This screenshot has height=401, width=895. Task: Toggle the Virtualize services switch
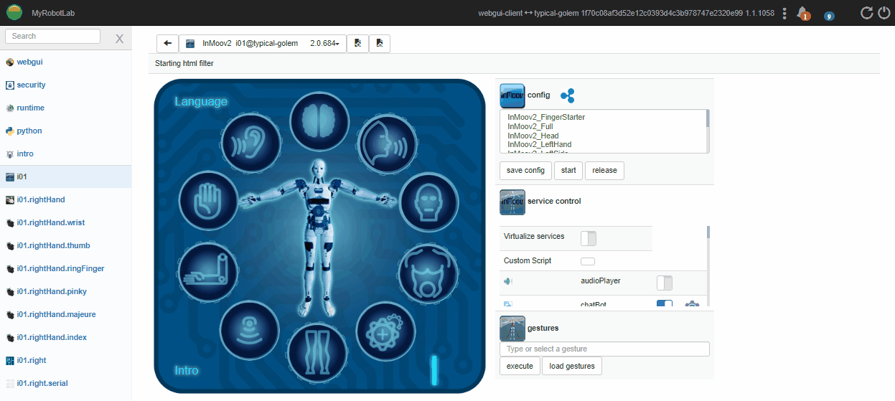[x=588, y=237]
